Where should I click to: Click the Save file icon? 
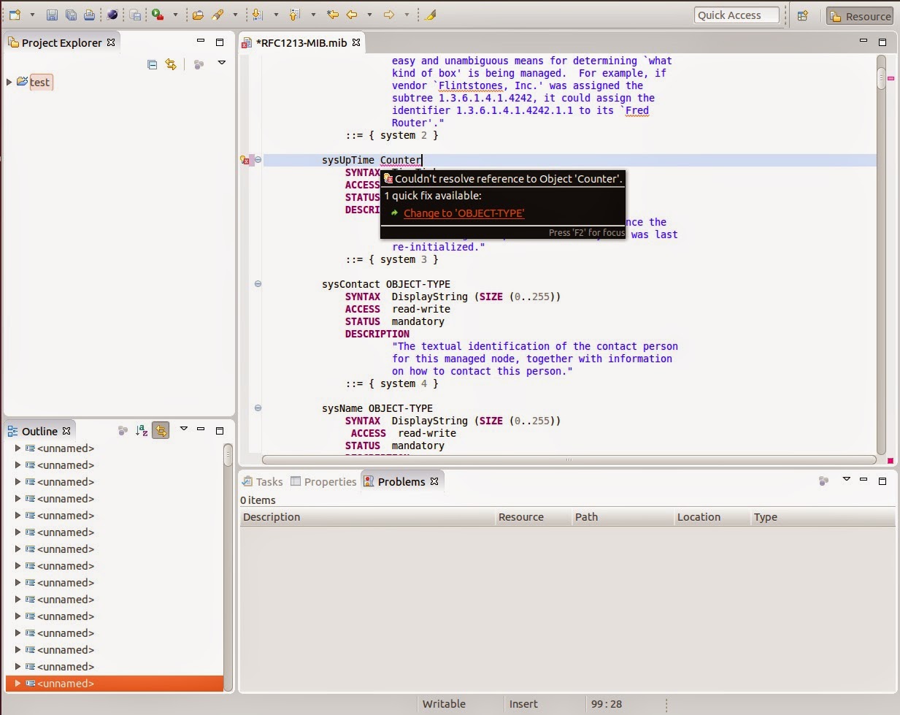tap(52, 15)
